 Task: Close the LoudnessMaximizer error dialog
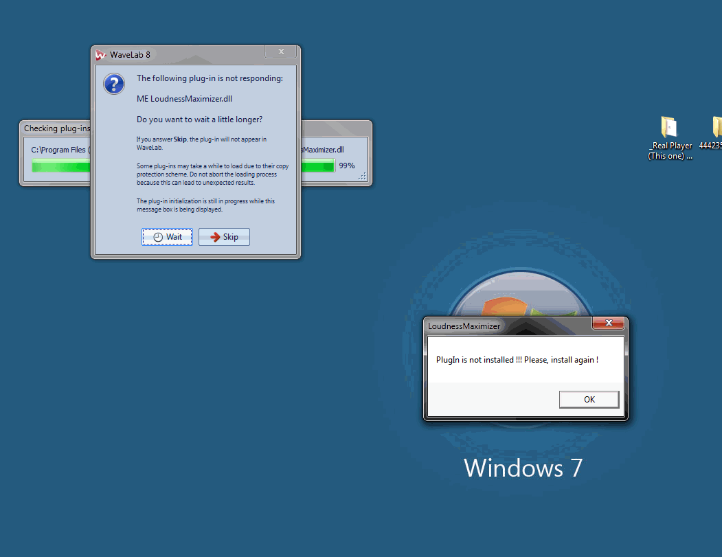coord(608,323)
